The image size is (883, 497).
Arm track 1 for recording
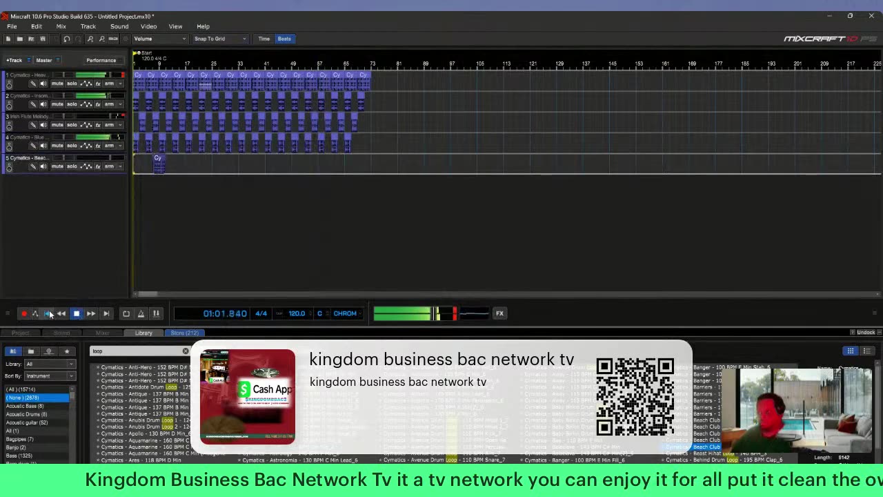(x=109, y=84)
